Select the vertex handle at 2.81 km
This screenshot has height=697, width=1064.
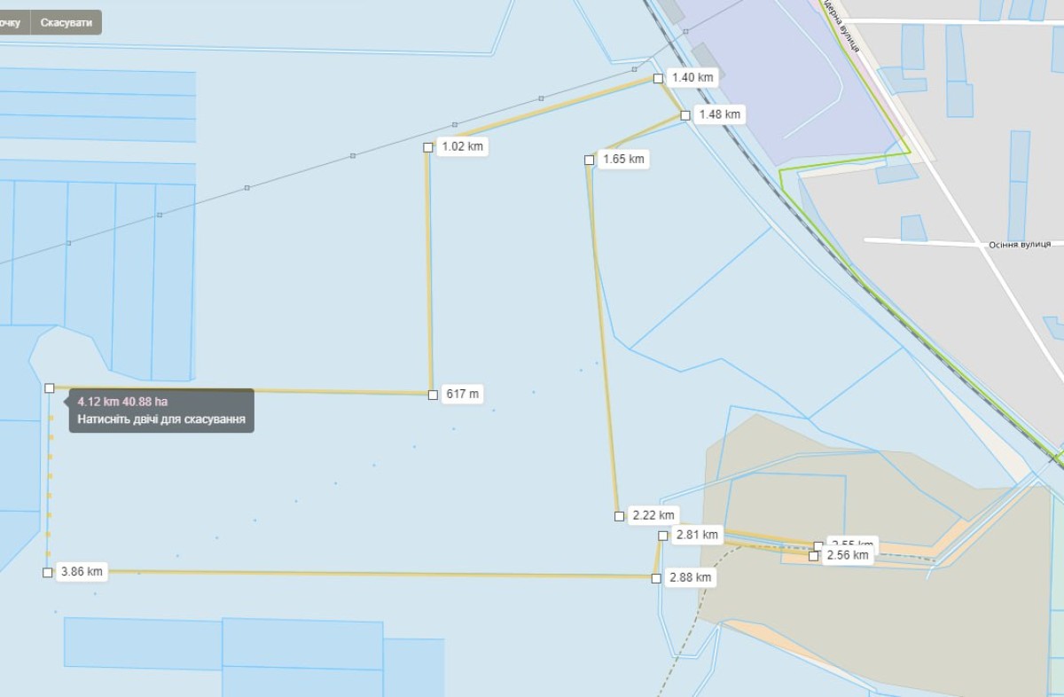pos(663,536)
